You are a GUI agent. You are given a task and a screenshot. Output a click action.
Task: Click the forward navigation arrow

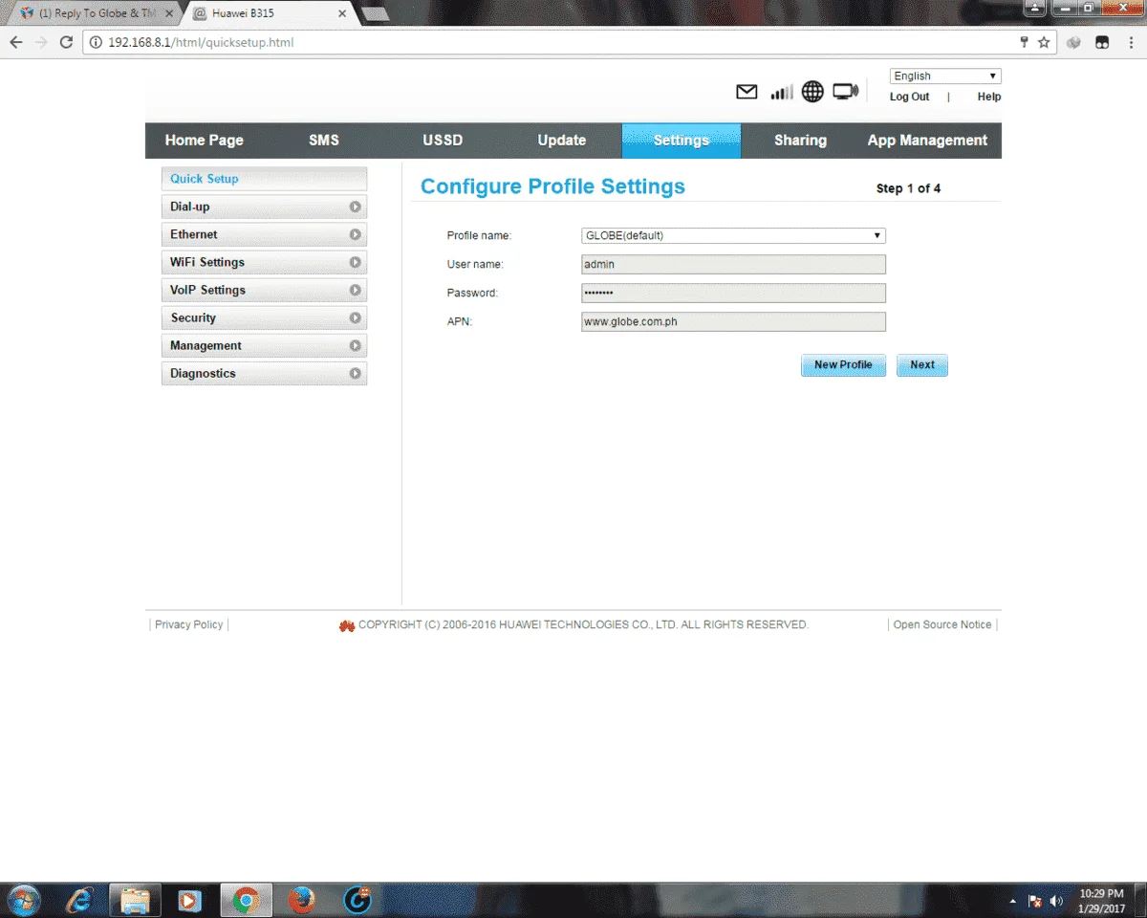(x=41, y=42)
